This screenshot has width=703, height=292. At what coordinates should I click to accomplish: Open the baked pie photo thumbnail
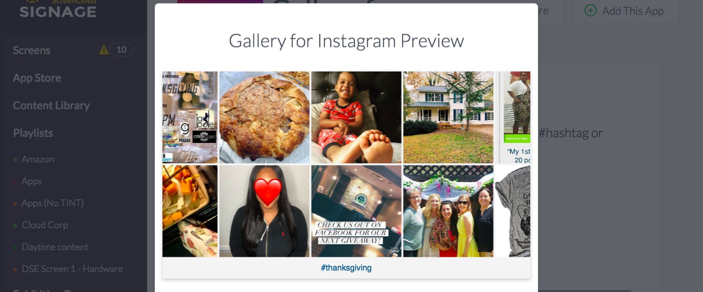point(265,117)
